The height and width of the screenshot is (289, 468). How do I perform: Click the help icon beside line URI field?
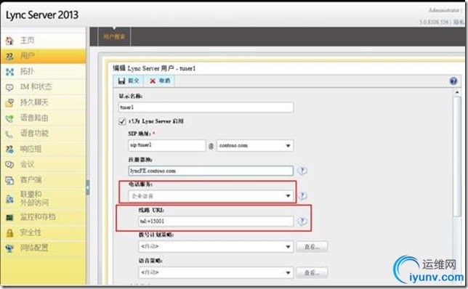tap(302, 221)
